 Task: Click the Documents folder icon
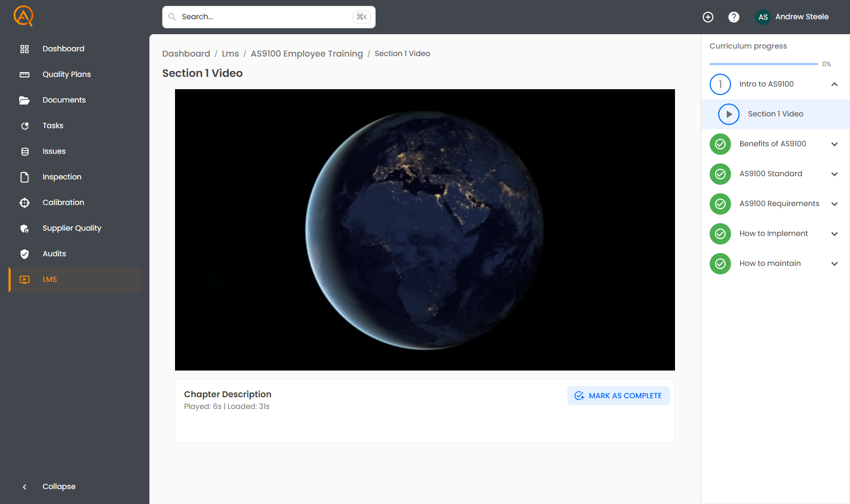25,100
